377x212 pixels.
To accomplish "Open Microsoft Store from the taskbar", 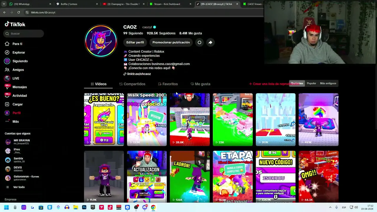I will (x=41, y=207).
